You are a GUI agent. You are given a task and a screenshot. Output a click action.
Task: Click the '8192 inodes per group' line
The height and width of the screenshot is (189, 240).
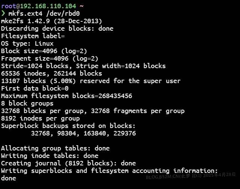[x=40, y=118]
